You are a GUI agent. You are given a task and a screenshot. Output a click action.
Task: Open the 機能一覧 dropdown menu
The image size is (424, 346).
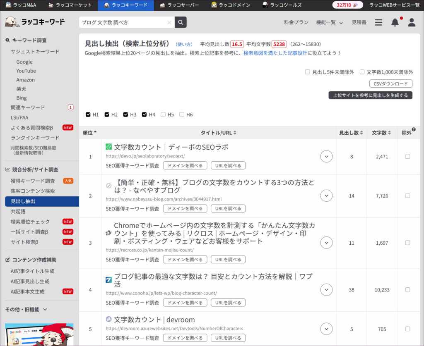click(329, 22)
